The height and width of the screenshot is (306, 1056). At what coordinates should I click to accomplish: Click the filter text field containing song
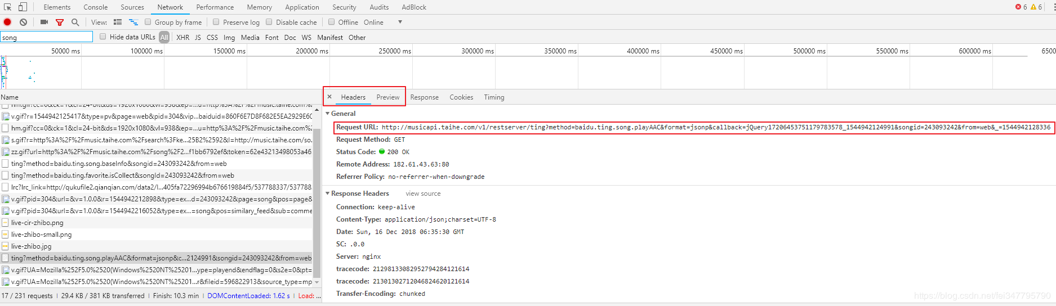(x=46, y=37)
